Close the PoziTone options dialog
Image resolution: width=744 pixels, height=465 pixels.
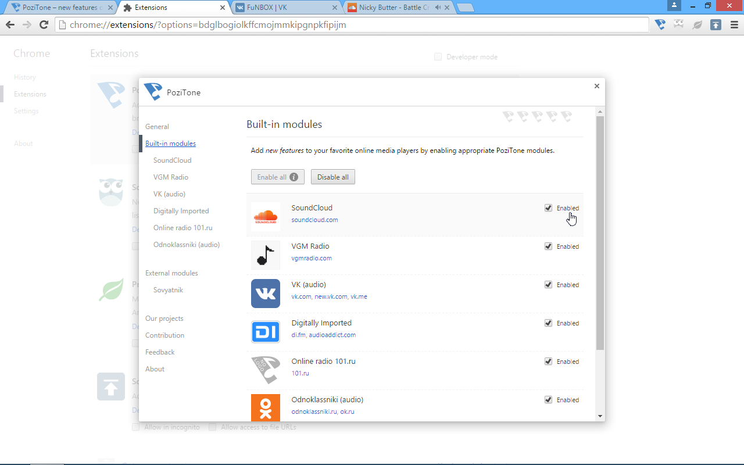tap(596, 86)
